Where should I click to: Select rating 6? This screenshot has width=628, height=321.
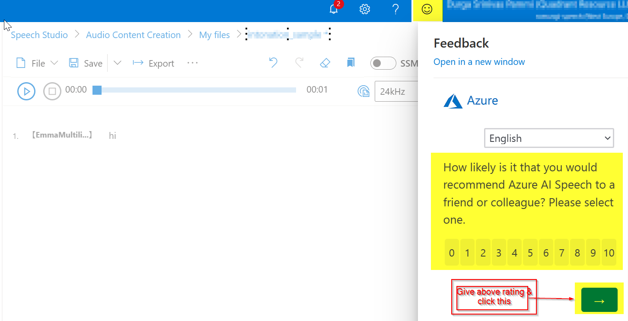pos(546,253)
